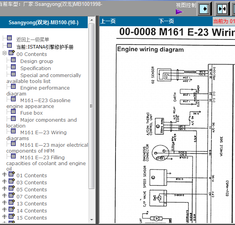
Task: Expand the 03 Contents tree node
Action: click(x=4, y=181)
